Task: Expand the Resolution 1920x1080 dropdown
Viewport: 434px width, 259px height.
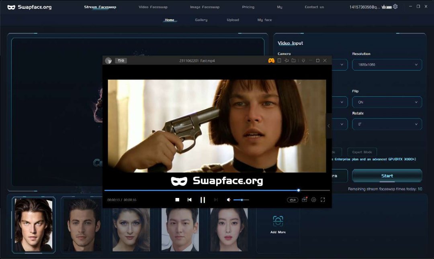Action: (x=387, y=65)
